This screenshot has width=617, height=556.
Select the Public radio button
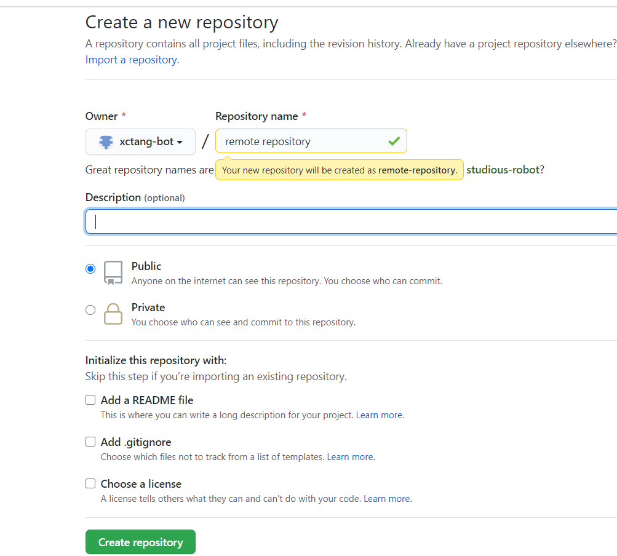click(x=91, y=269)
